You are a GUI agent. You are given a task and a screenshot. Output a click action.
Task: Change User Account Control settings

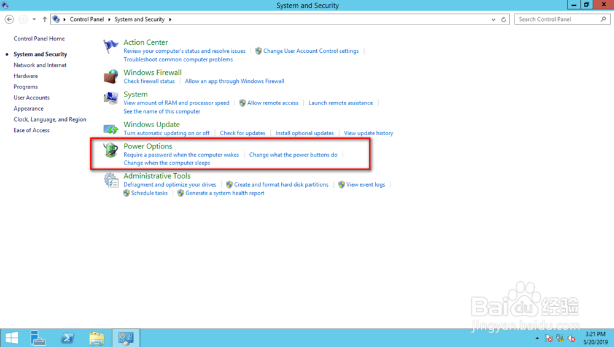pyautogui.click(x=311, y=51)
